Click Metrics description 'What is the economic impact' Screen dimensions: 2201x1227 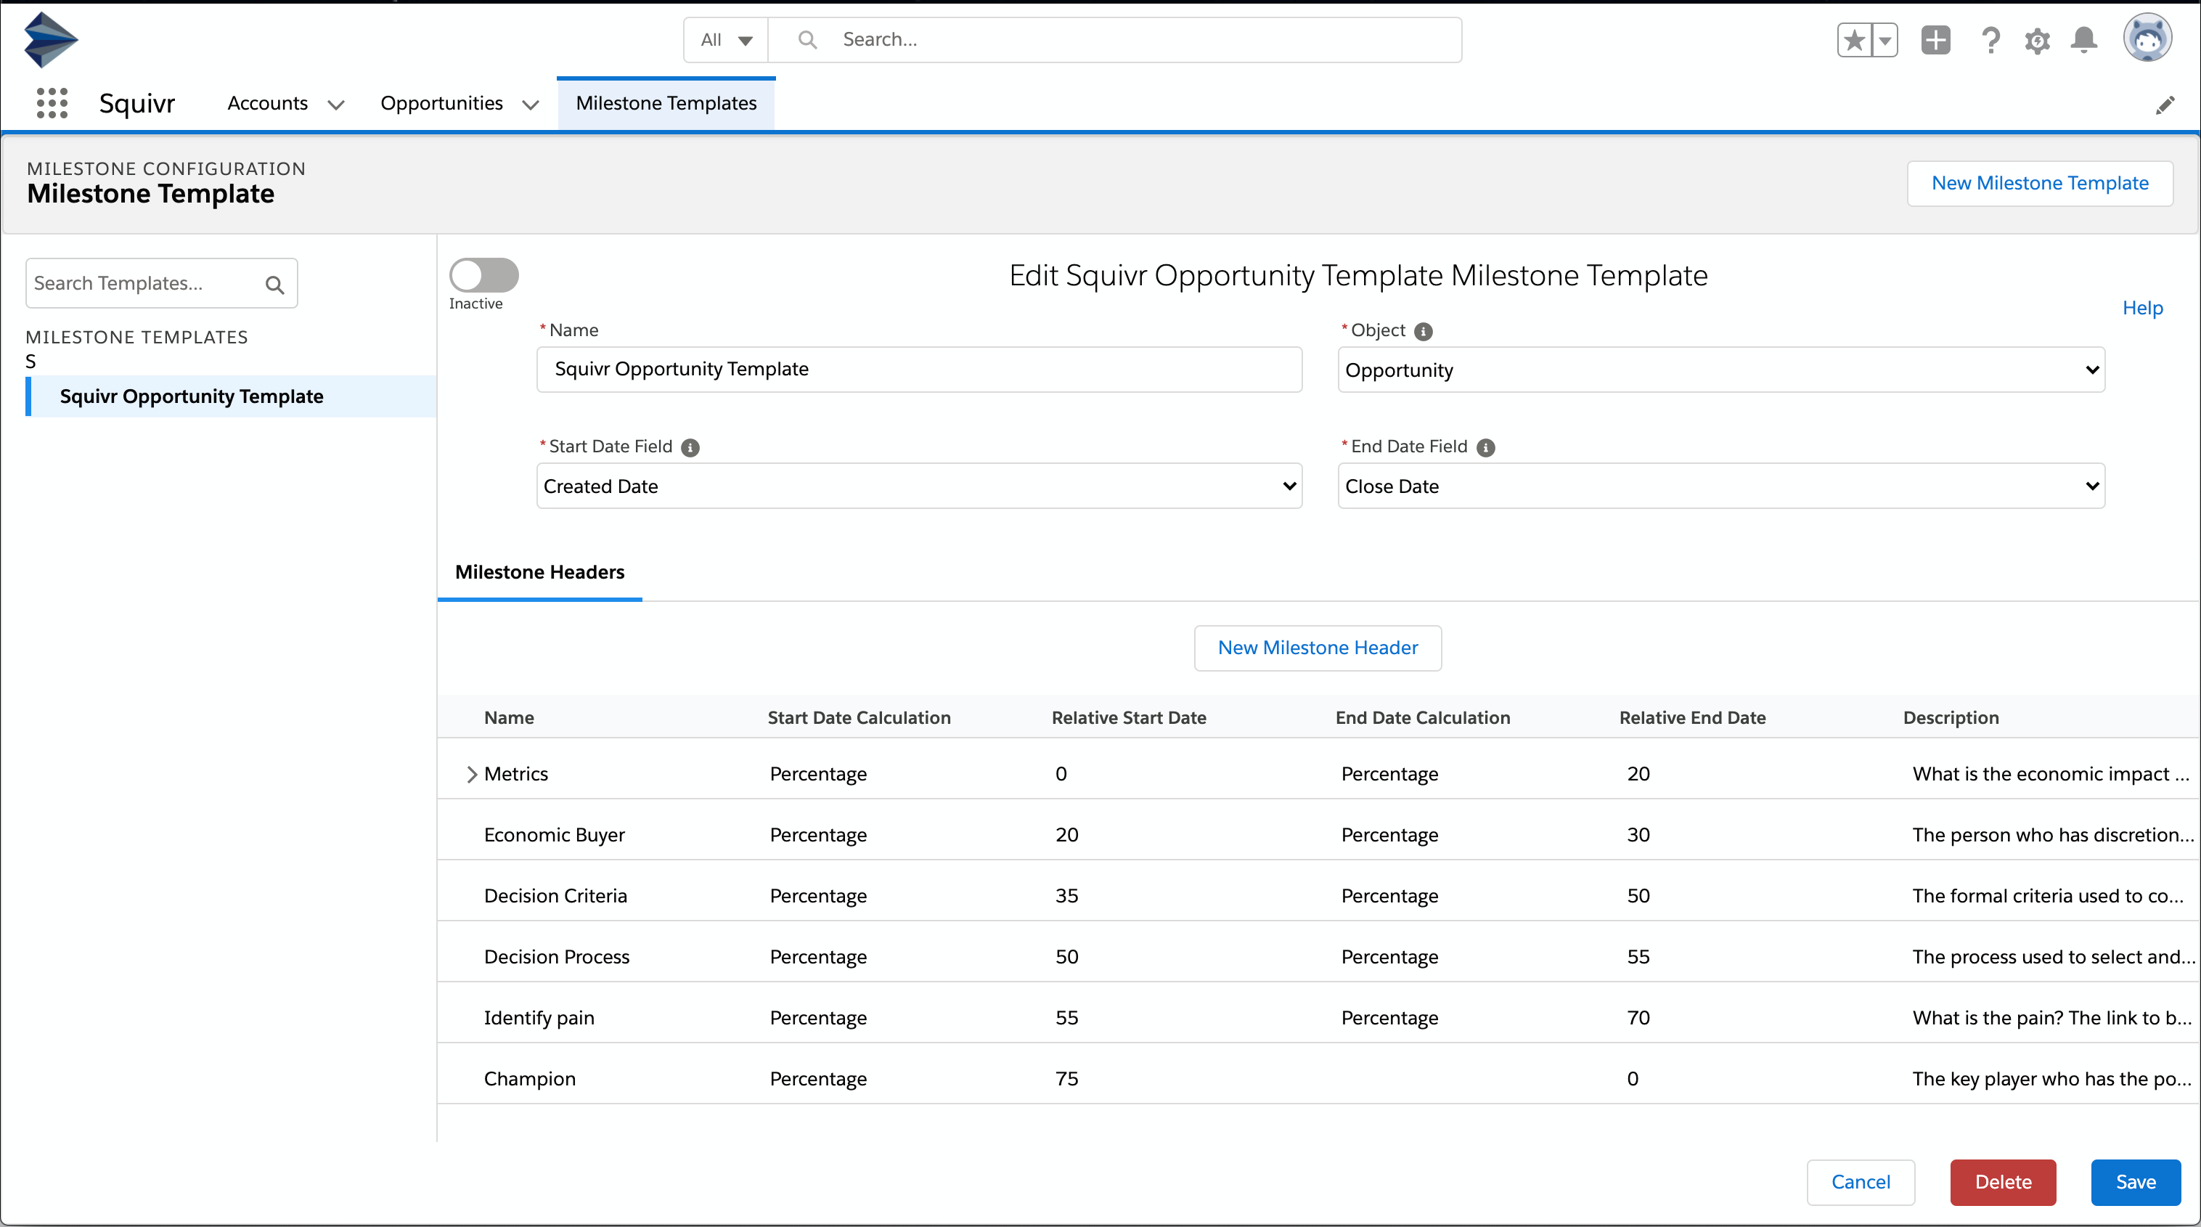tap(2051, 774)
